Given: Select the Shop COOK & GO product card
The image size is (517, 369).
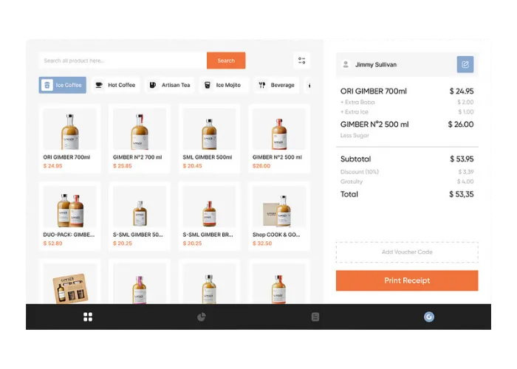Looking at the screenshot, I should 279,216.
